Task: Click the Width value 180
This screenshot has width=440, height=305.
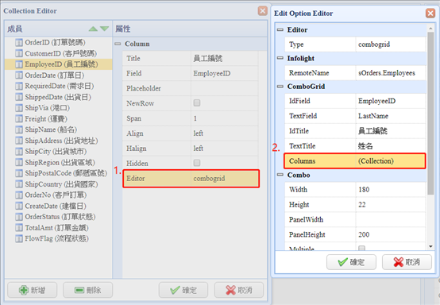Action: (x=391, y=190)
